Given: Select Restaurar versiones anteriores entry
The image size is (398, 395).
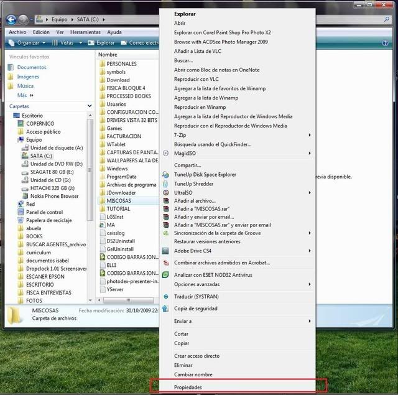Looking at the screenshot, I should pyautogui.click(x=238, y=241).
